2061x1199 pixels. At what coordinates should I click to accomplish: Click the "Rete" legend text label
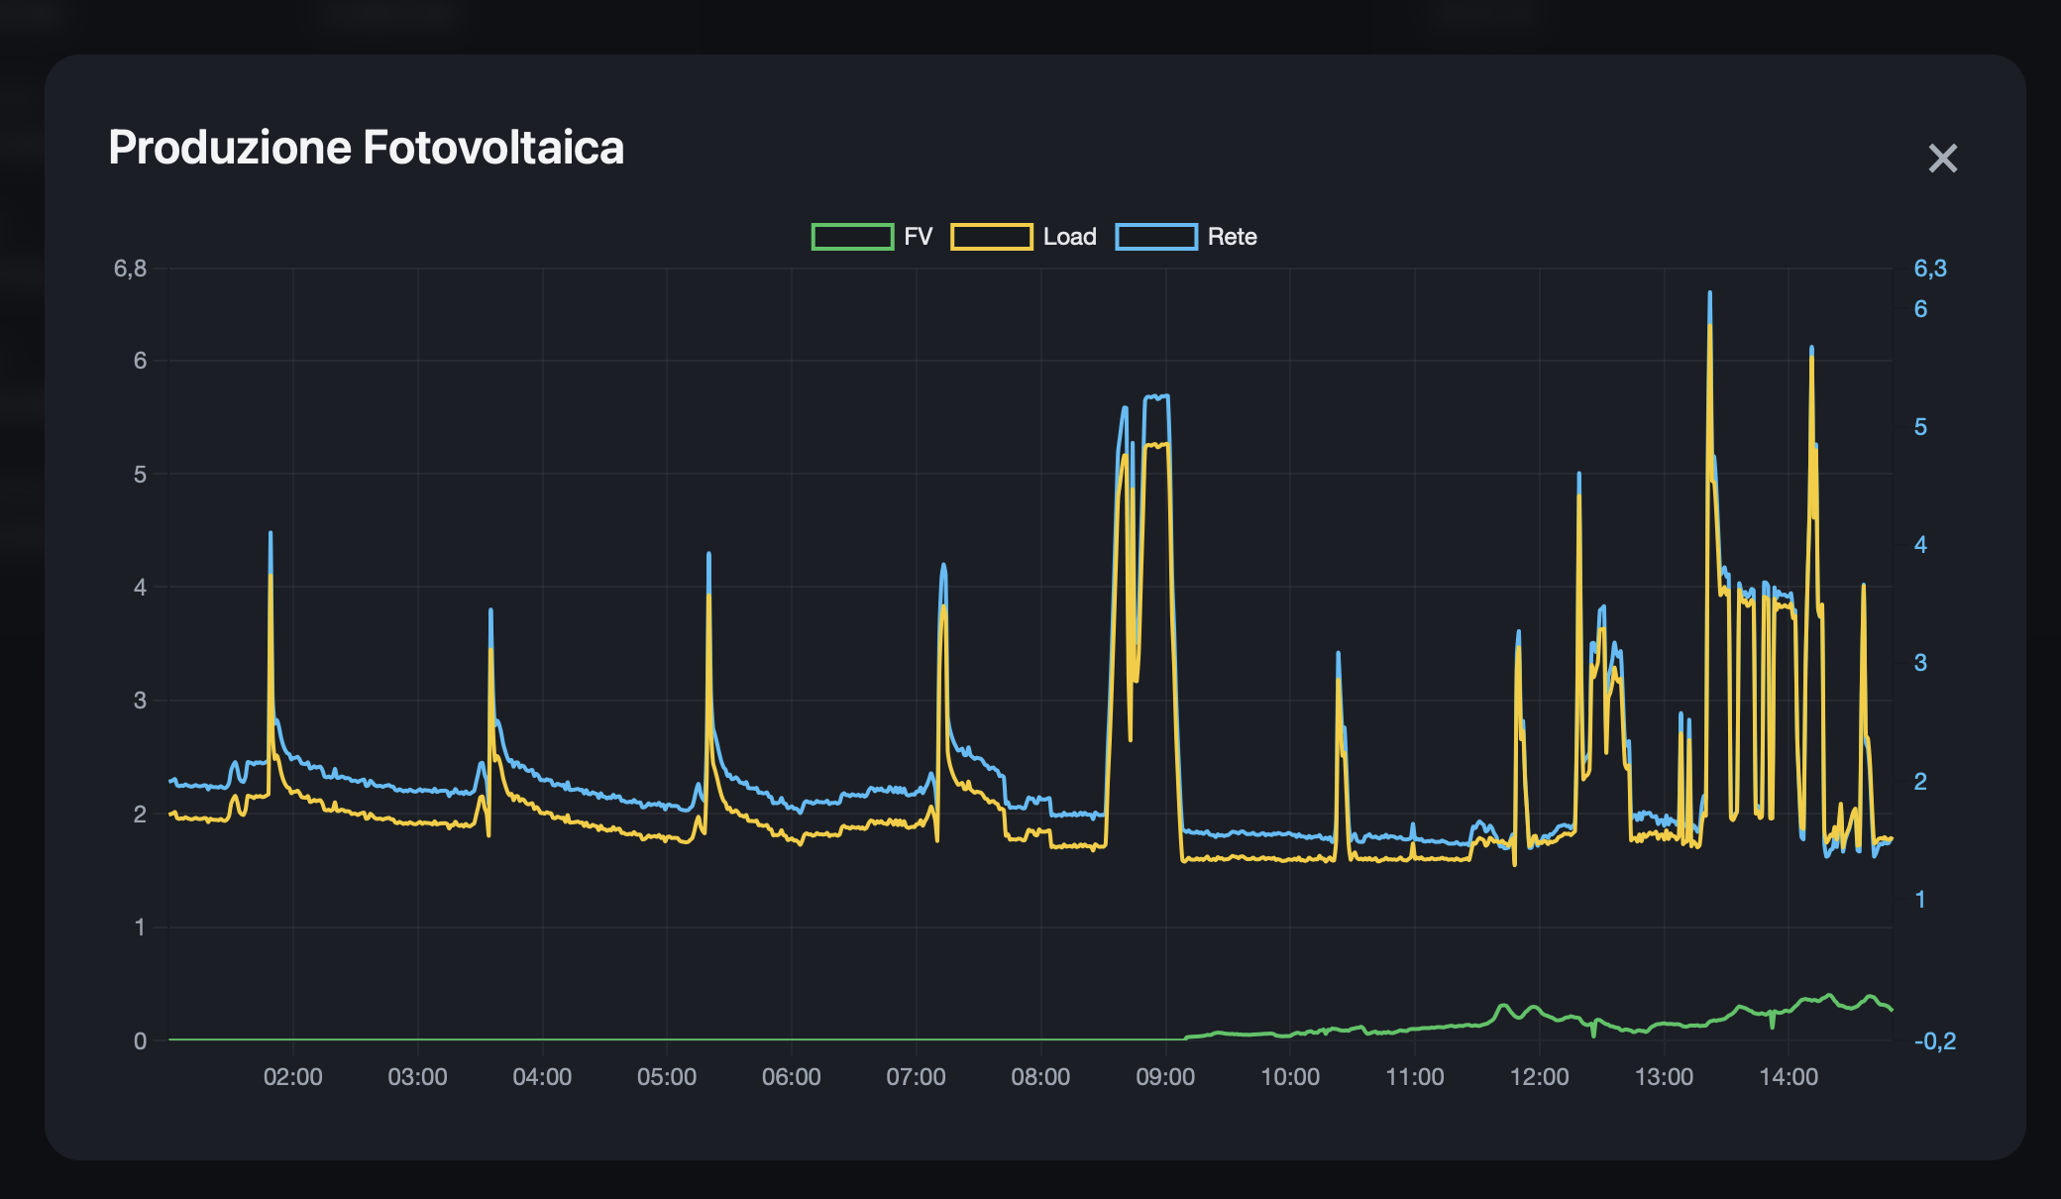point(1232,237)
